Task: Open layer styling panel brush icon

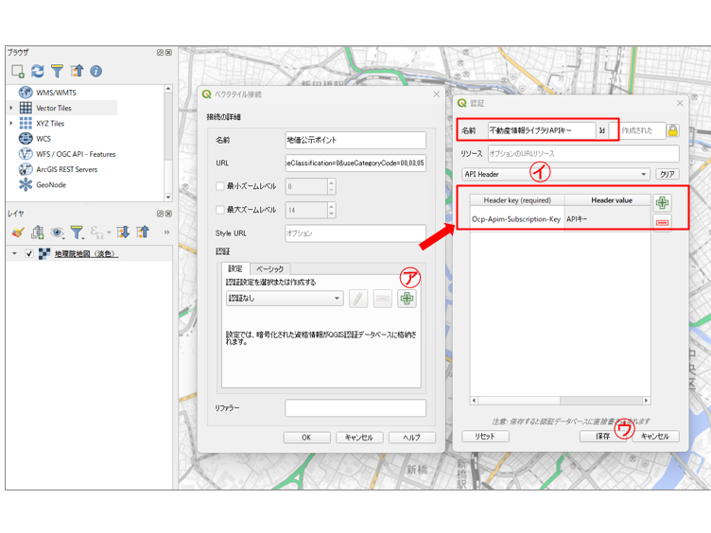Action: [17, 232]
